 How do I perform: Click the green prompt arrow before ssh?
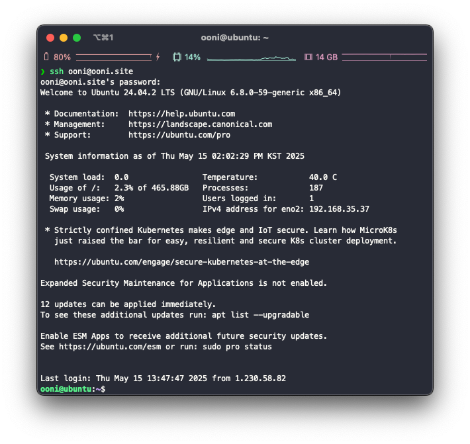[x=43, y=71]
